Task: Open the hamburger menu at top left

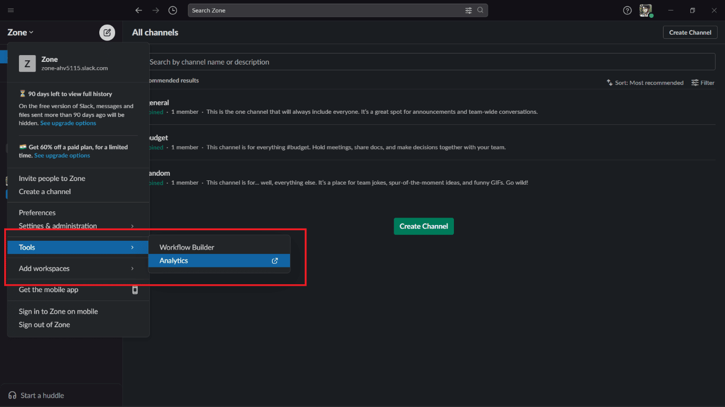Action: pos(11,10)
